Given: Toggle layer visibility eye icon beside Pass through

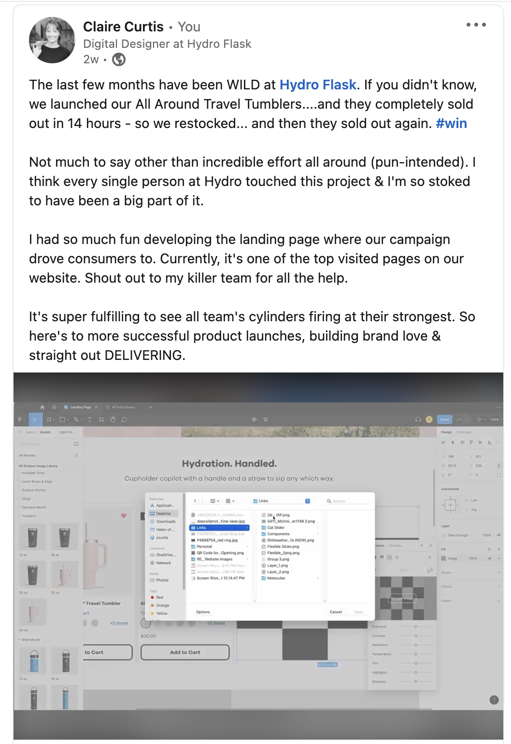Looking at the screenshot, I should pyautogui.click(x=499, y=535).
